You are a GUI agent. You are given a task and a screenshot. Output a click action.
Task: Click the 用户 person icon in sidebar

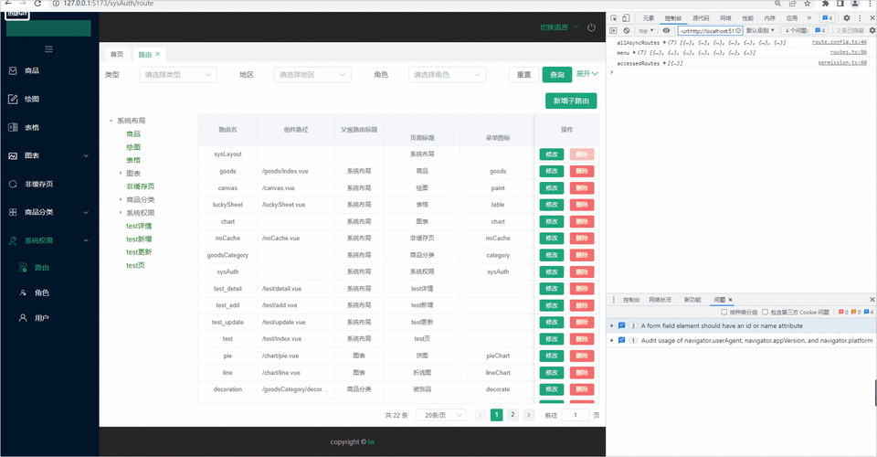click(23, 318)
